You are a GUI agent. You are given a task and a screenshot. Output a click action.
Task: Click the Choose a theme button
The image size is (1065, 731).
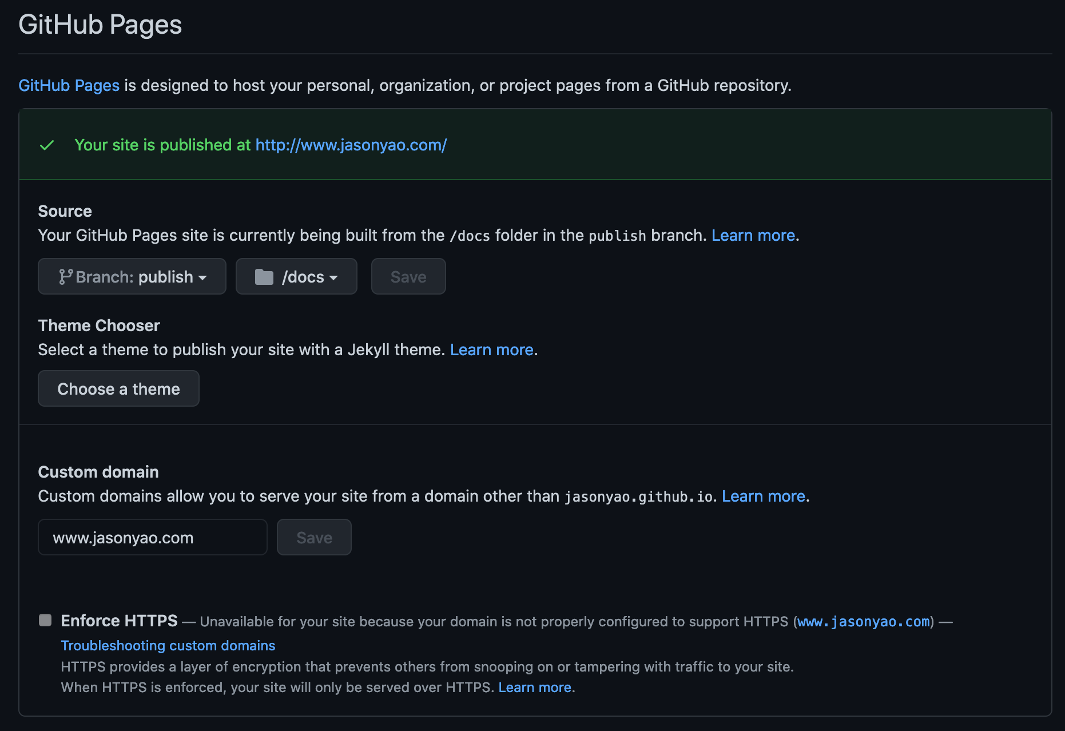point(118,388)
